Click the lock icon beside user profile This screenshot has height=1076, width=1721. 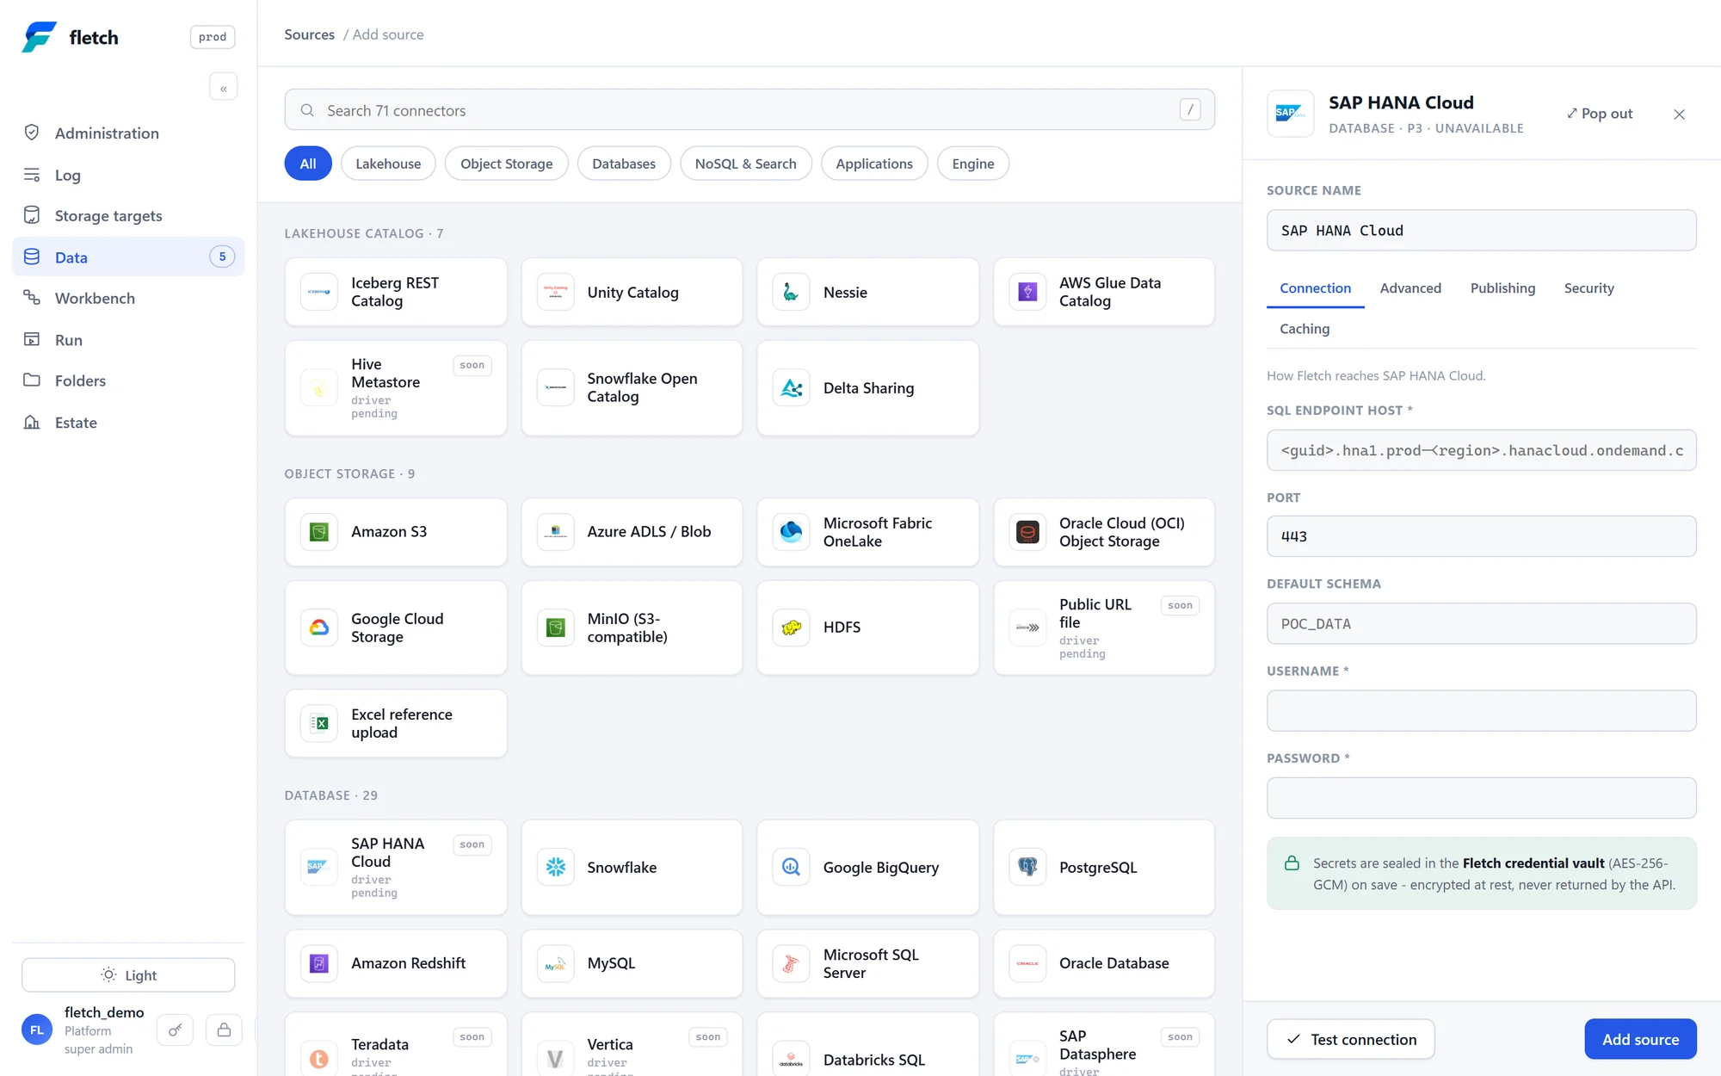(x=224, y=1030)
